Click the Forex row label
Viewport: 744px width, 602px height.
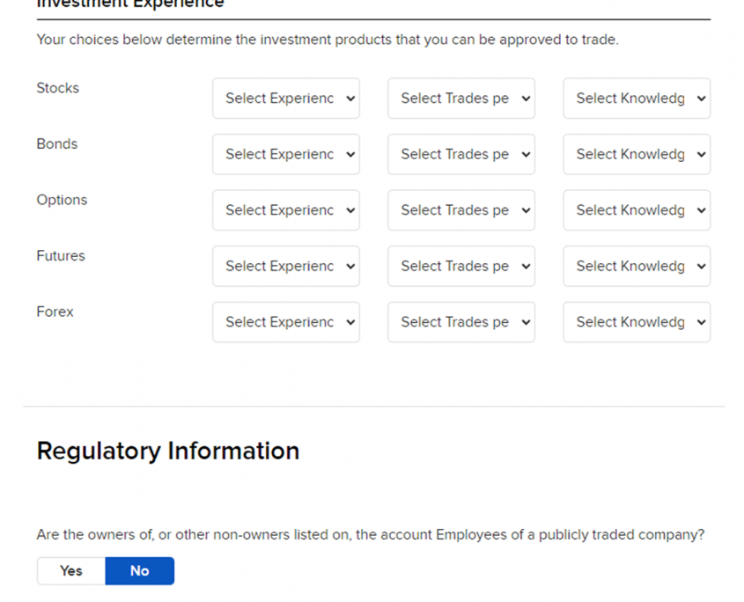pos(55,312)
